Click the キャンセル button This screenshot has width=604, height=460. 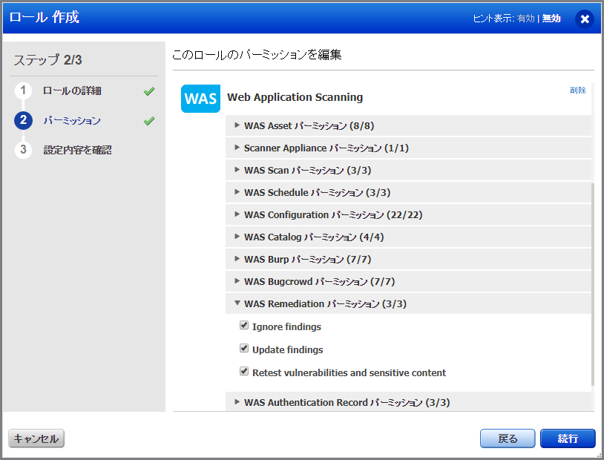pyautogui.click(x=36, y=438)
